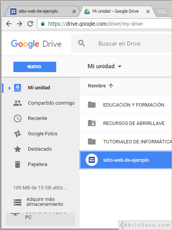Click Adquirir más almacenamiento link
The height and width of the screenshot is (230, 172).
45,202
